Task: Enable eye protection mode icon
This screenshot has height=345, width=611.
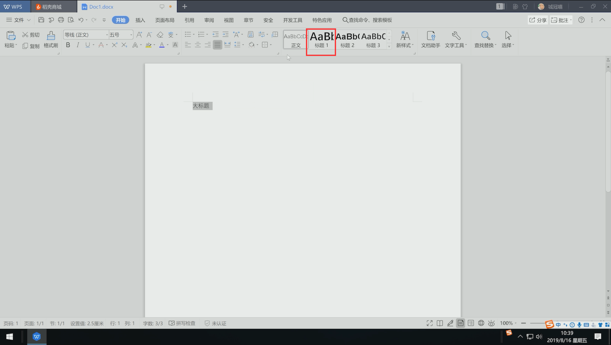Action: 491,323
